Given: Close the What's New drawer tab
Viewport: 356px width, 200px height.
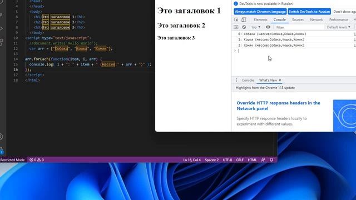Looking at the screenshot, I should [280, 80].
